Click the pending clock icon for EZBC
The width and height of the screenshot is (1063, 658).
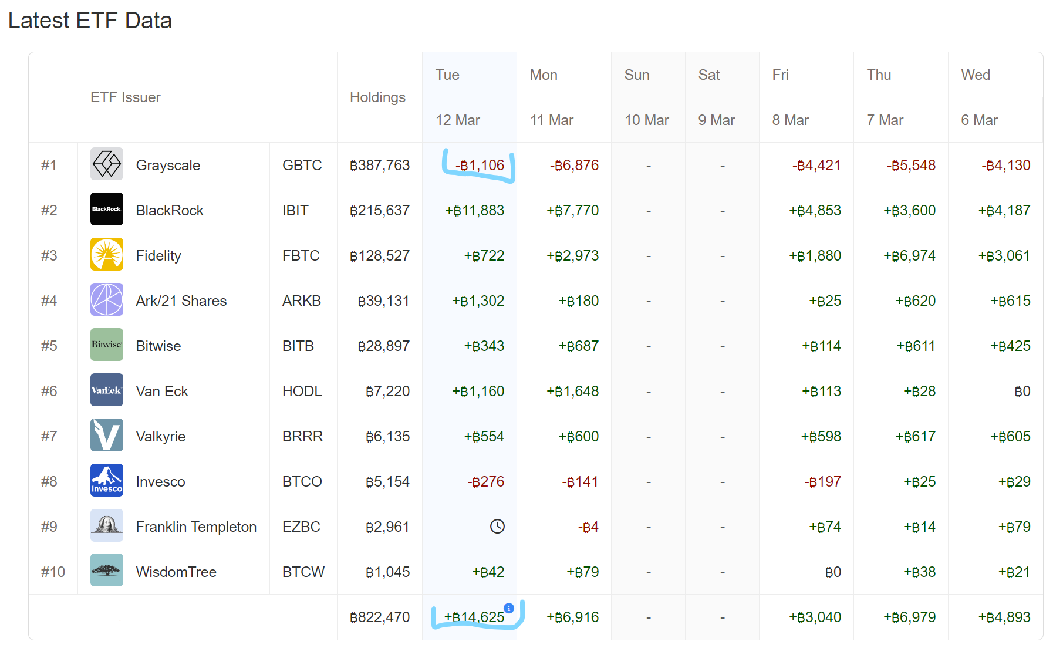497,527
